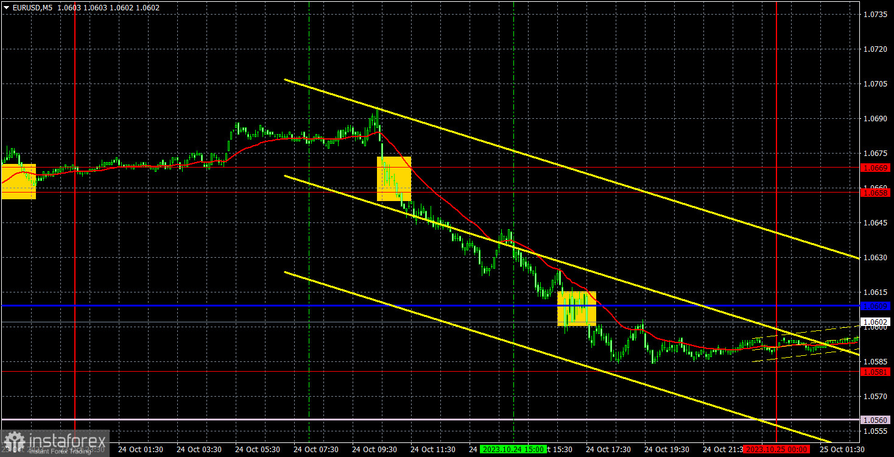Click the red 1.0581 price level label

(x=876, y=370)
